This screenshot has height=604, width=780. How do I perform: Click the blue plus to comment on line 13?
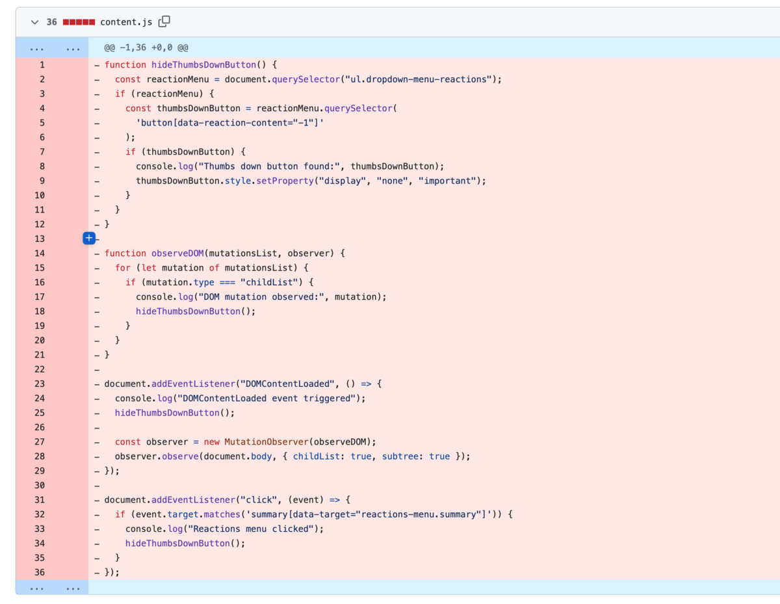(x=89, y=238)
